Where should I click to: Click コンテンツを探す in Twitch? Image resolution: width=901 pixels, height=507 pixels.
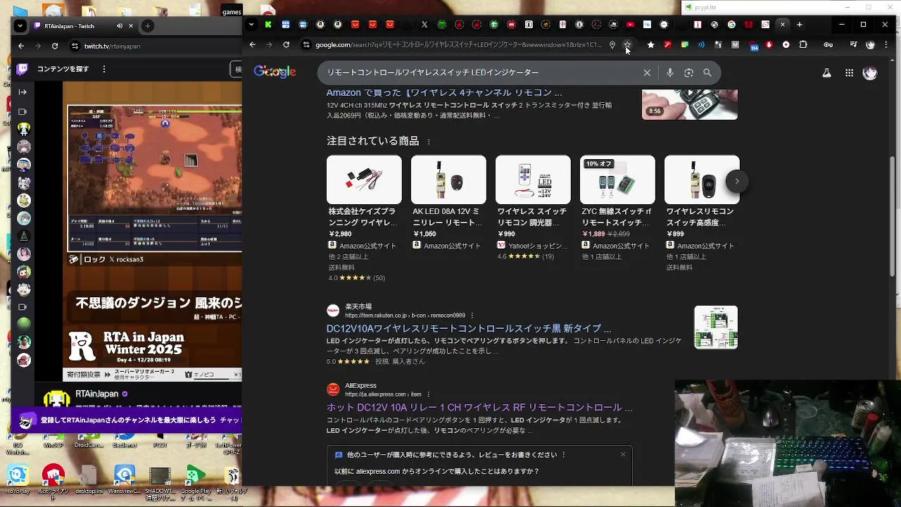pos(63,69)
